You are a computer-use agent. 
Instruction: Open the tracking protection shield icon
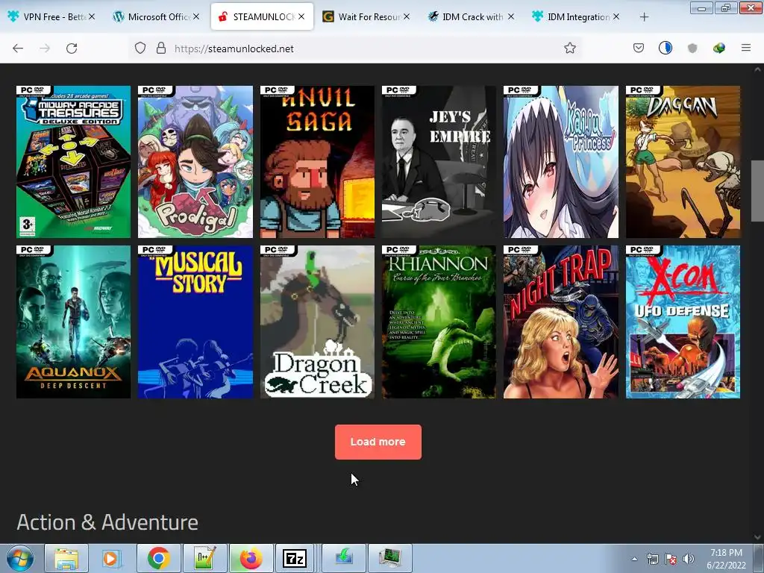tap(140, 48)
